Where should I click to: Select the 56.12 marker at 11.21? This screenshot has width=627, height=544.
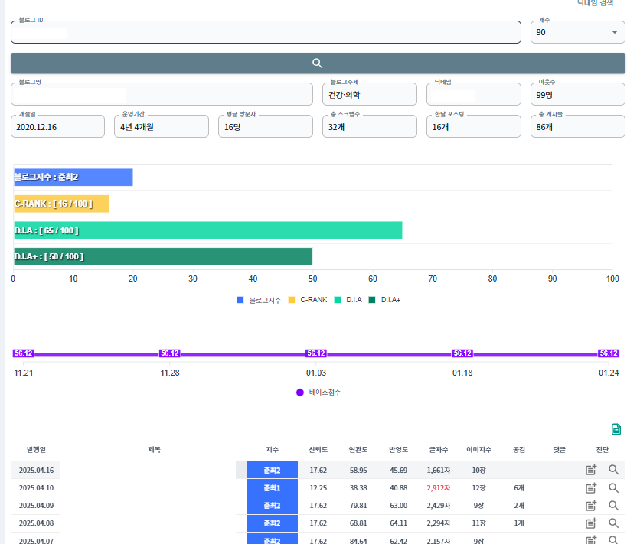pos(23,353)
